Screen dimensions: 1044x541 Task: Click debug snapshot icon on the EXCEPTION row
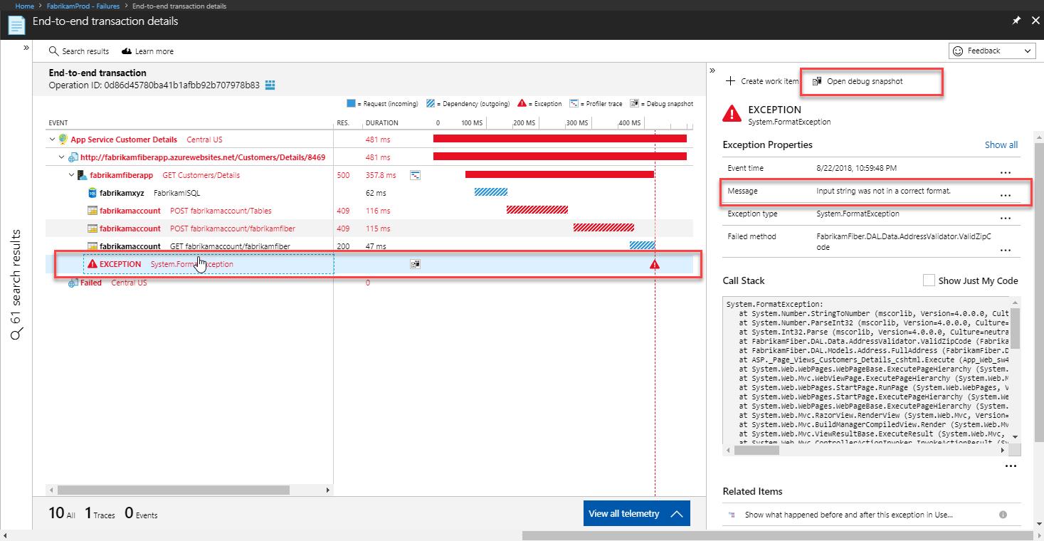[415, 263]
